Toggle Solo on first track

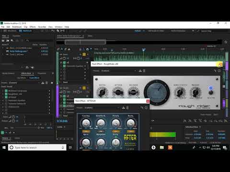(x=84, y=54)
